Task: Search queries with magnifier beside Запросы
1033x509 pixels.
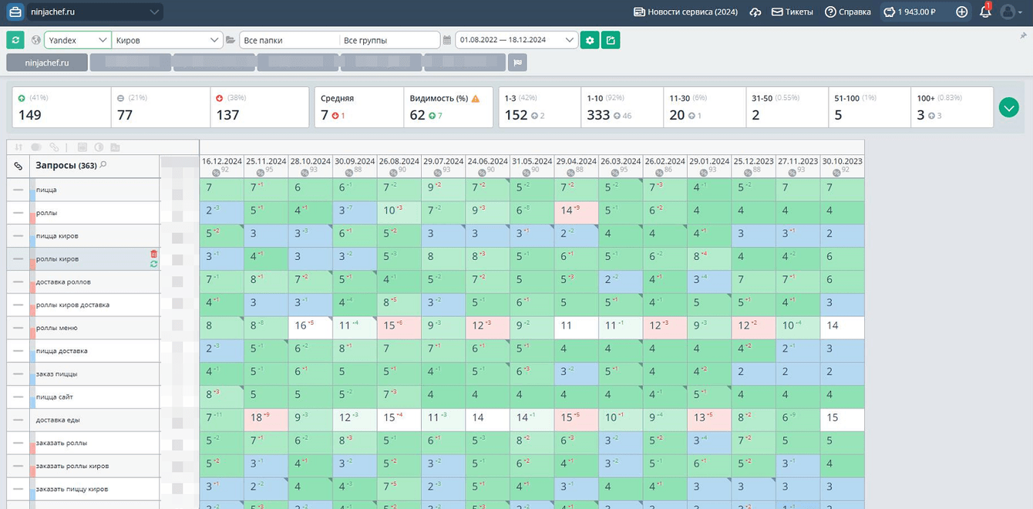Action: [x=103, y=165]
